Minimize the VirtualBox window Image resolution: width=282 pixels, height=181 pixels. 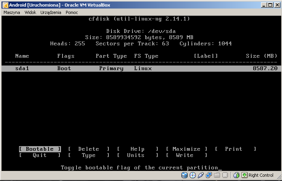pyautogui.click(x=264, y=5)
